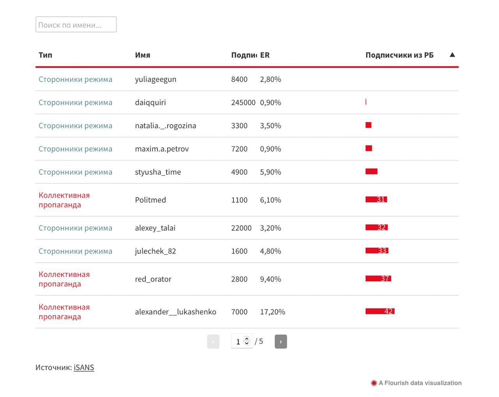This screenshot has height=397, width=499.
Task: Open the iSANS source link
Action: [x=84, y=367]
